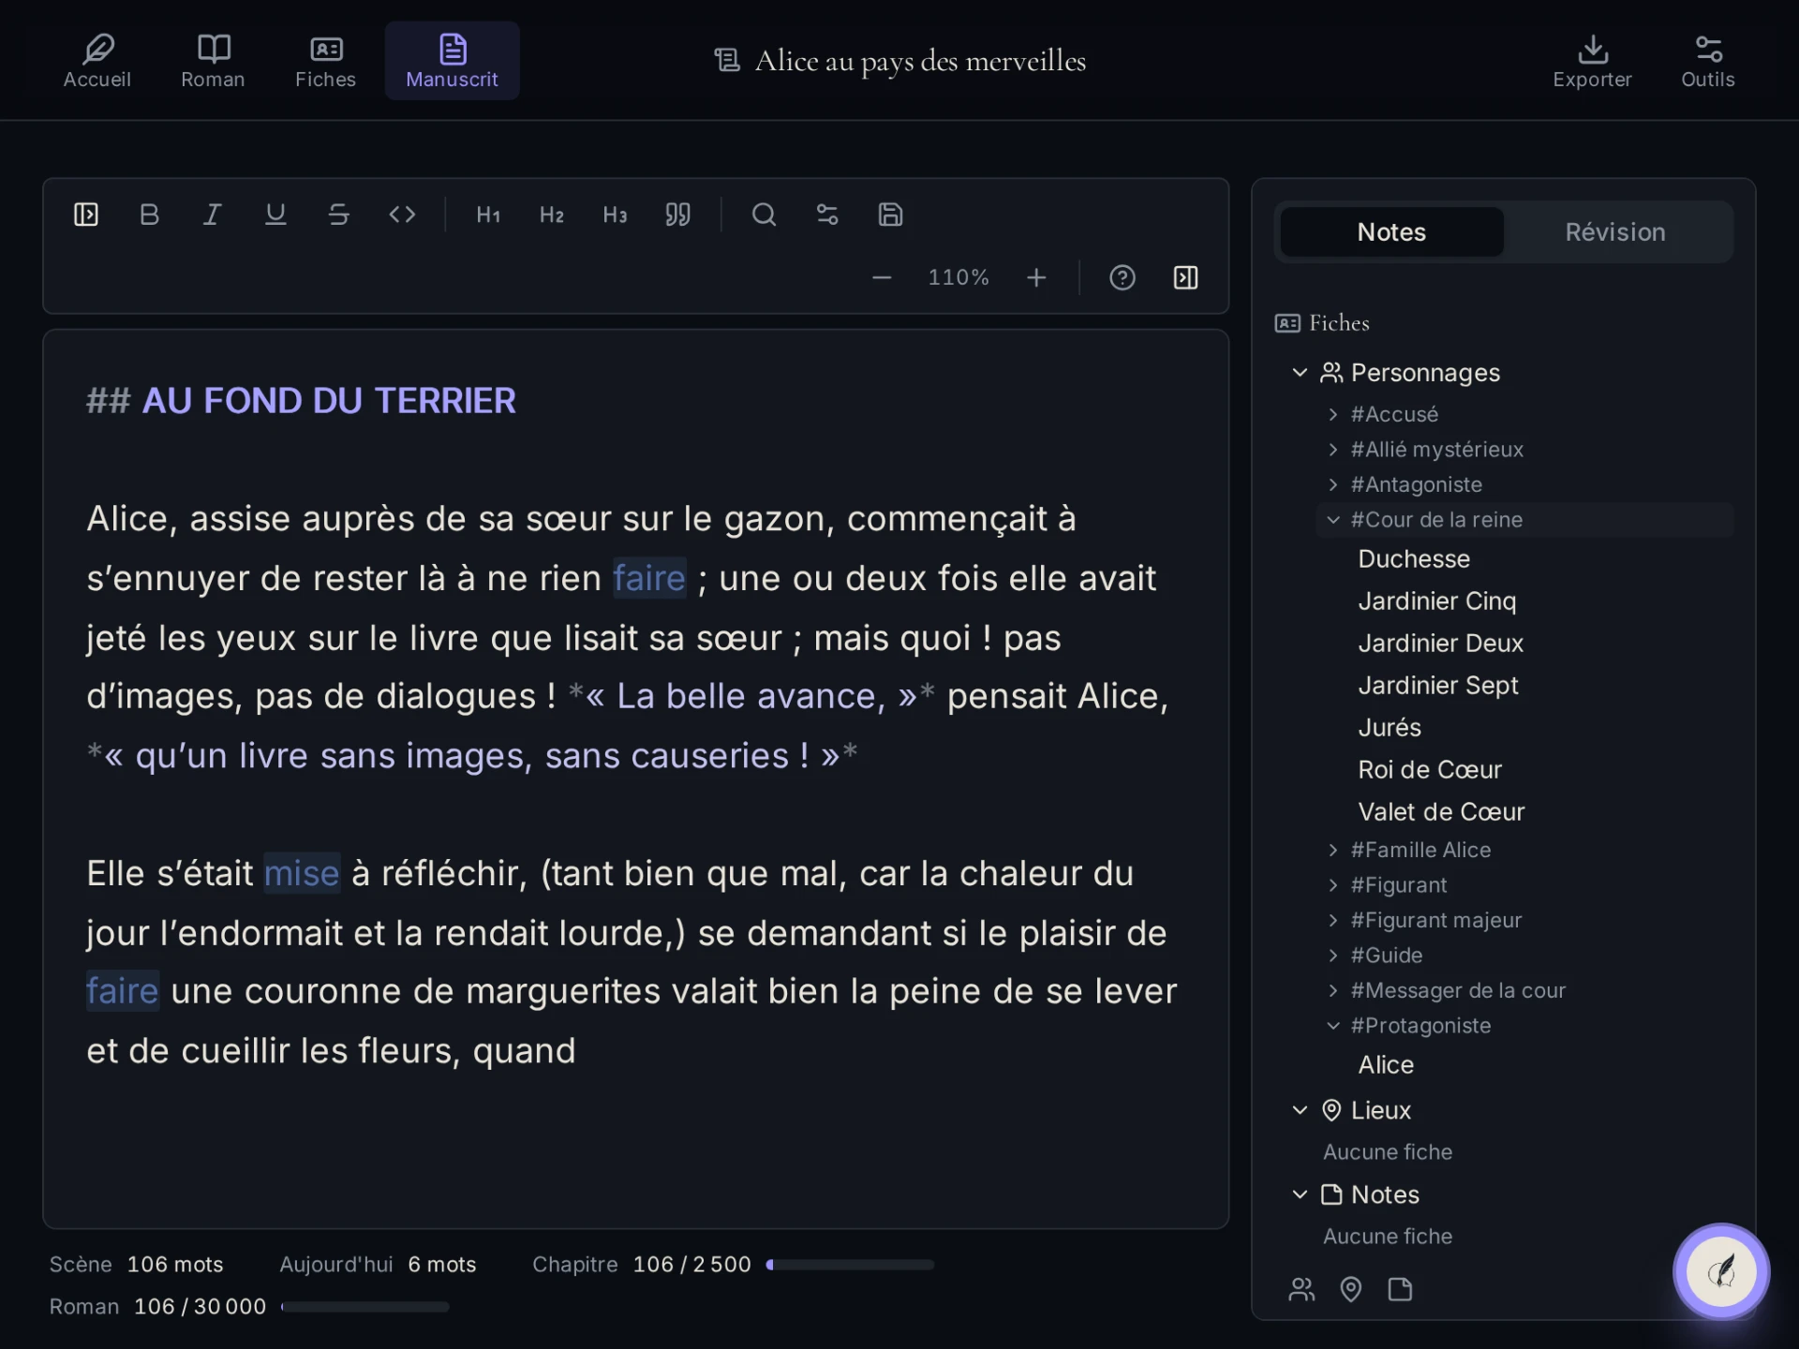Open the Valet de Cœur fiche

click(x=1441, y=812)
